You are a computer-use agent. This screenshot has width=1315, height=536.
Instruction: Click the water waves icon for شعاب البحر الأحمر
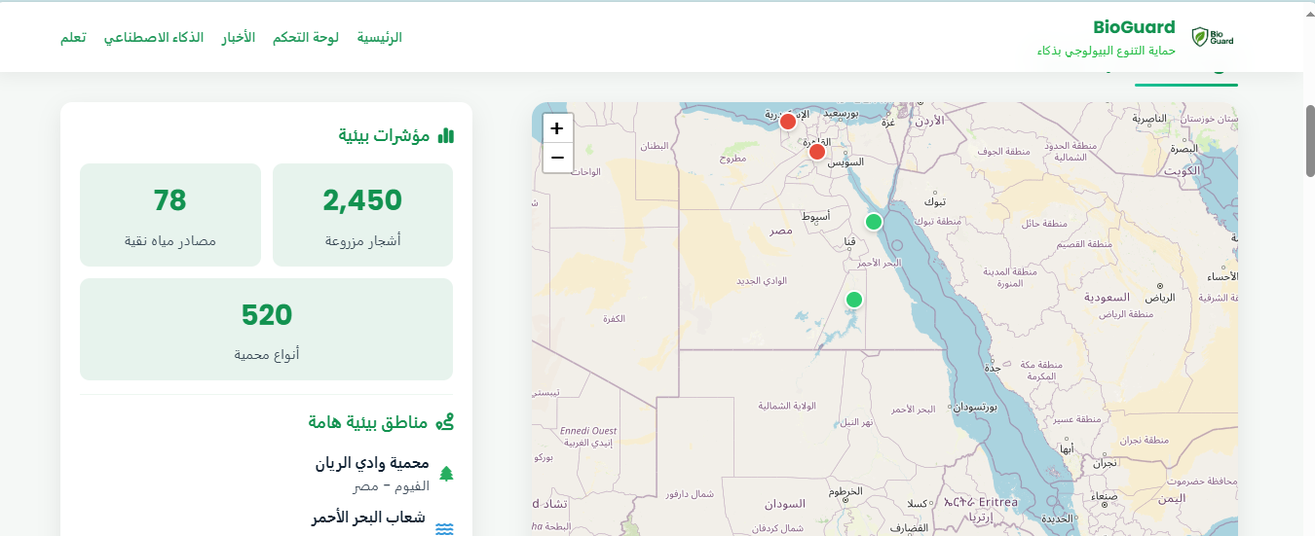coord(445,529)
